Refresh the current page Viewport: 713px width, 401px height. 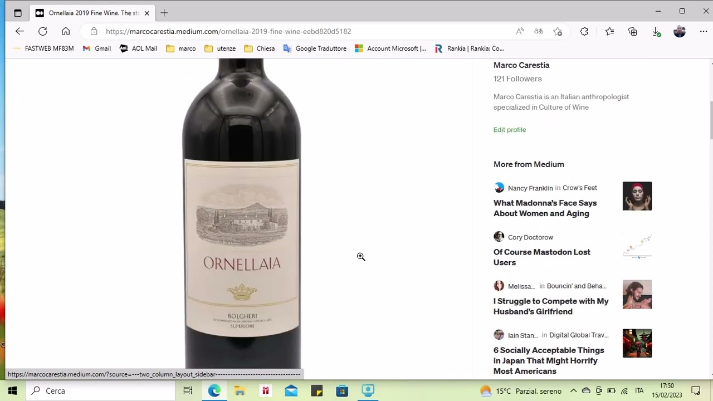point(43,31)
